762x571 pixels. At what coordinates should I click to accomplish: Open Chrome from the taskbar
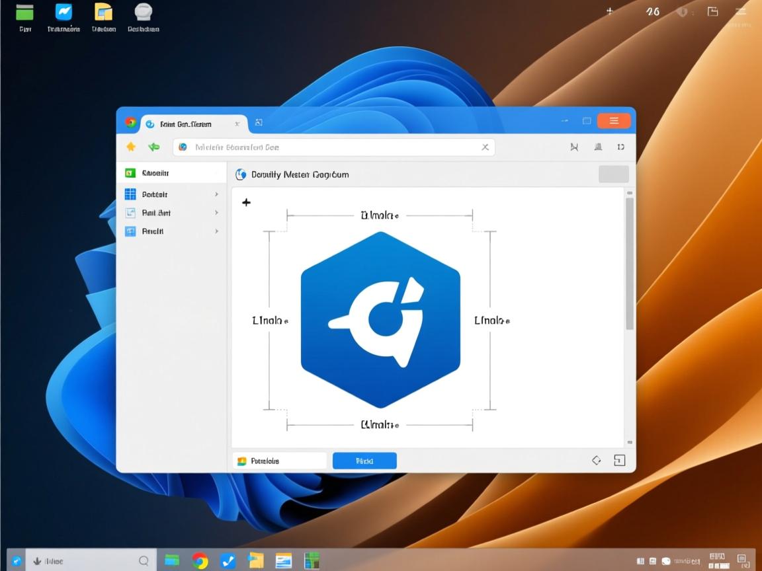point(199,560)
